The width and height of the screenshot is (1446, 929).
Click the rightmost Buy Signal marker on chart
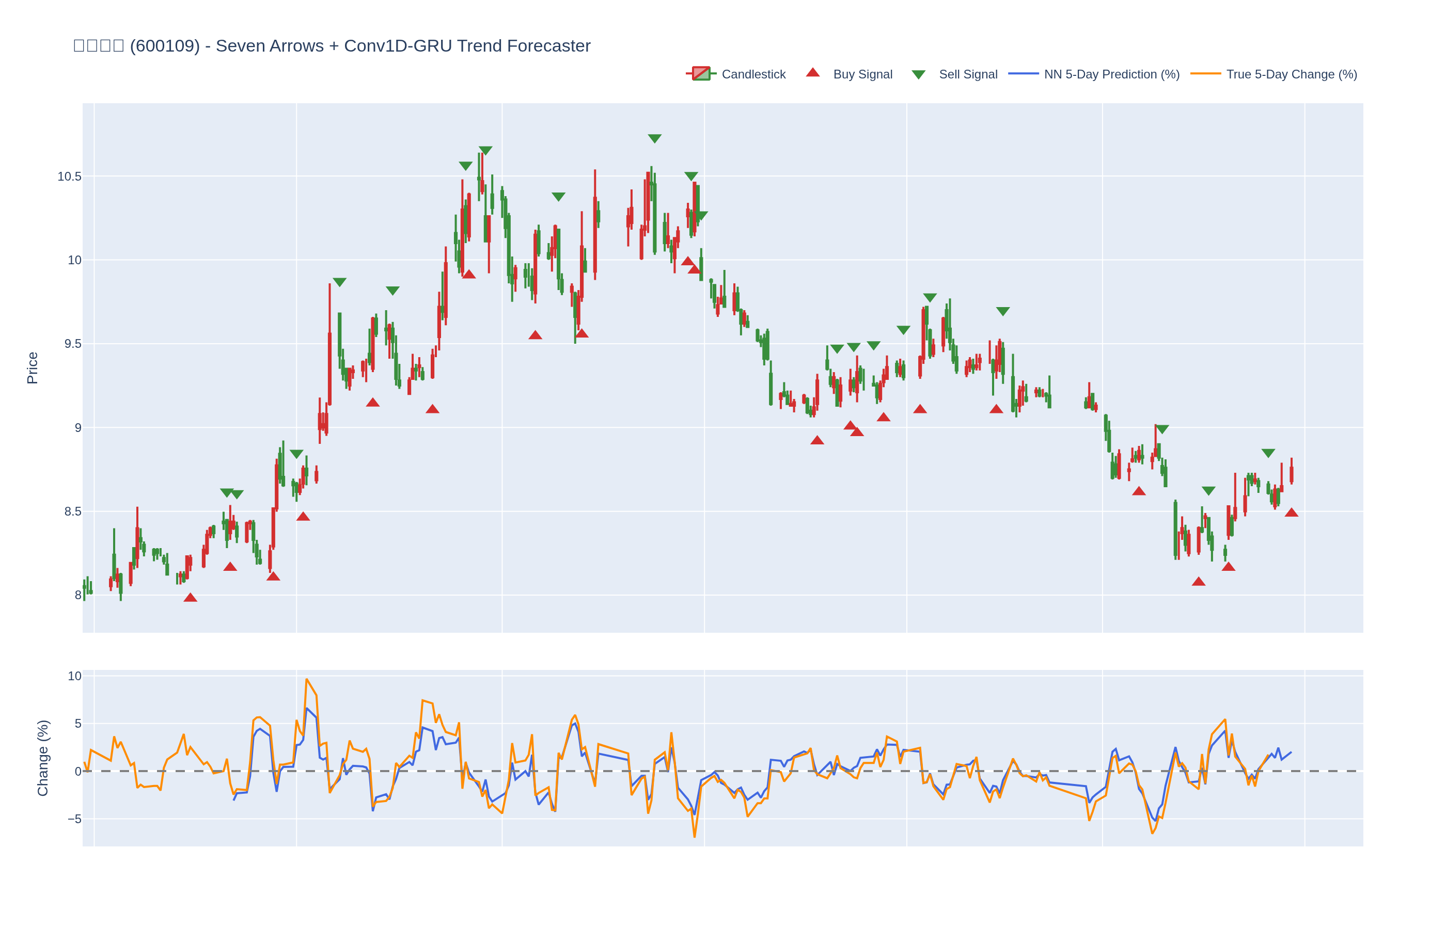coord(1291,513)
